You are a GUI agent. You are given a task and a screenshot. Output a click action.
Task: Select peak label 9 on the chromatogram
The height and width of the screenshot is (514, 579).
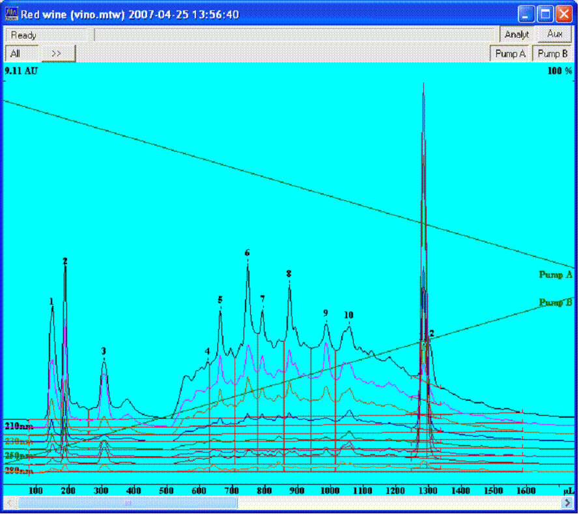click(x=326, y=313)
